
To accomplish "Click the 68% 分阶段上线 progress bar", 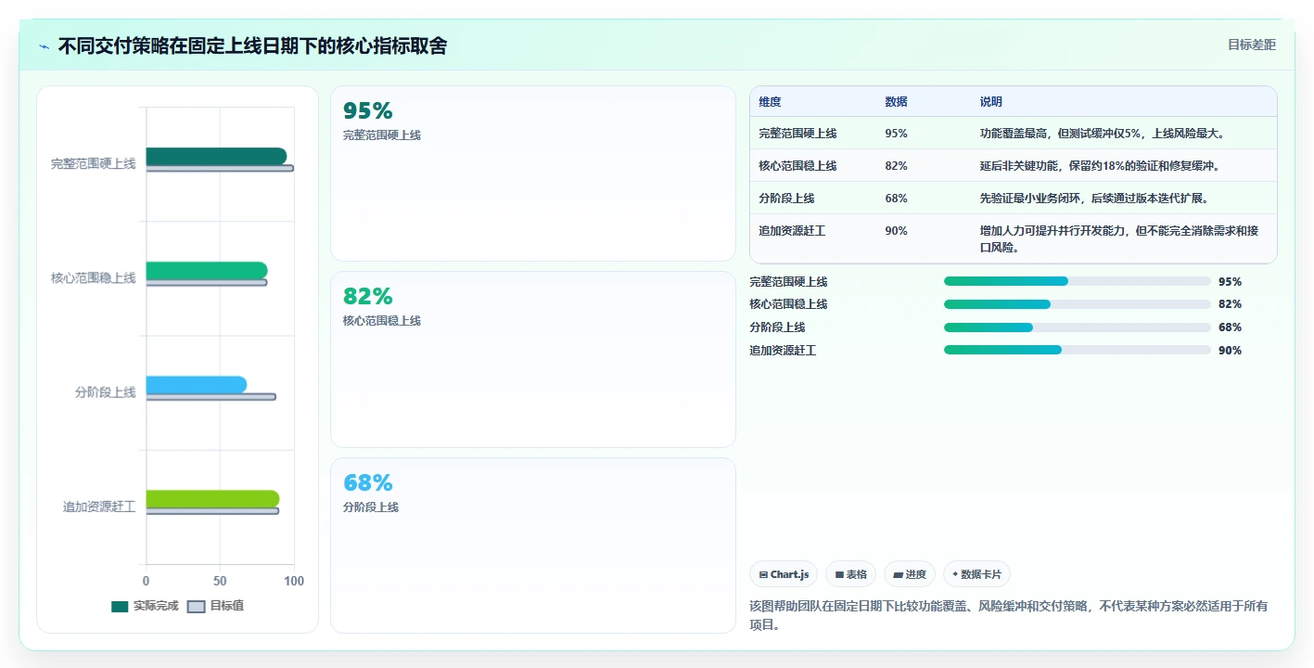I will (1078, 328).
